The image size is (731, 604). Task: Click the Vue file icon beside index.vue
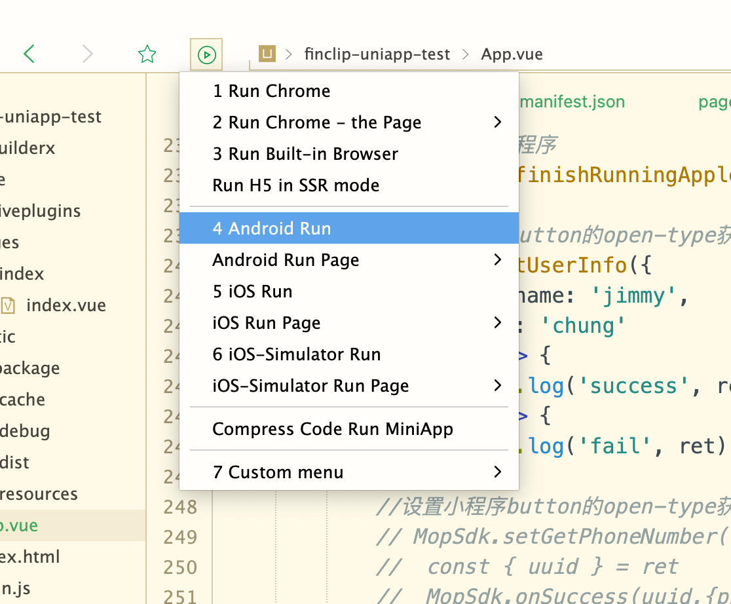[x=9, y=305]
